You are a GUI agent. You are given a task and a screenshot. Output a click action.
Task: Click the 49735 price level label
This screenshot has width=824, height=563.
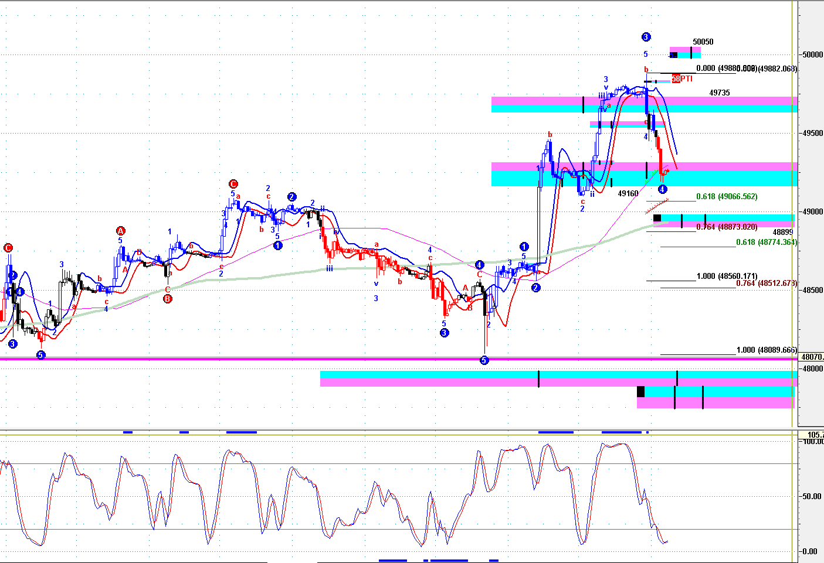(x=719, y=93)
